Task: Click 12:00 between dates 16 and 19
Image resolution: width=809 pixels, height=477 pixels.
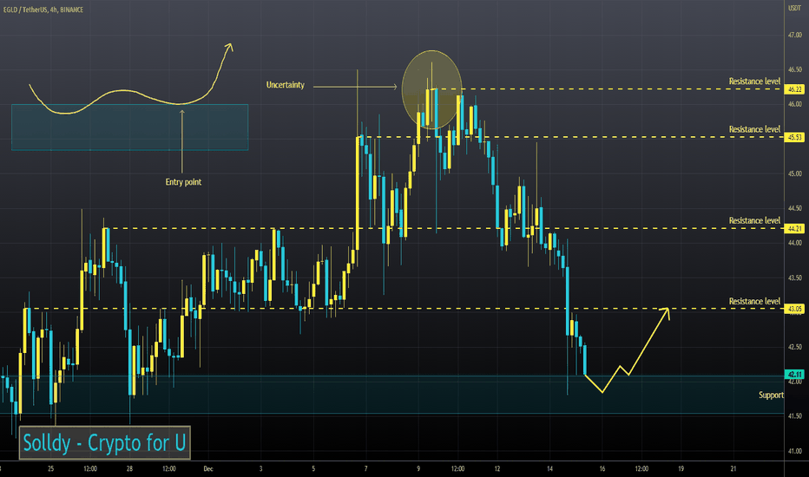Action: (641, 468)
